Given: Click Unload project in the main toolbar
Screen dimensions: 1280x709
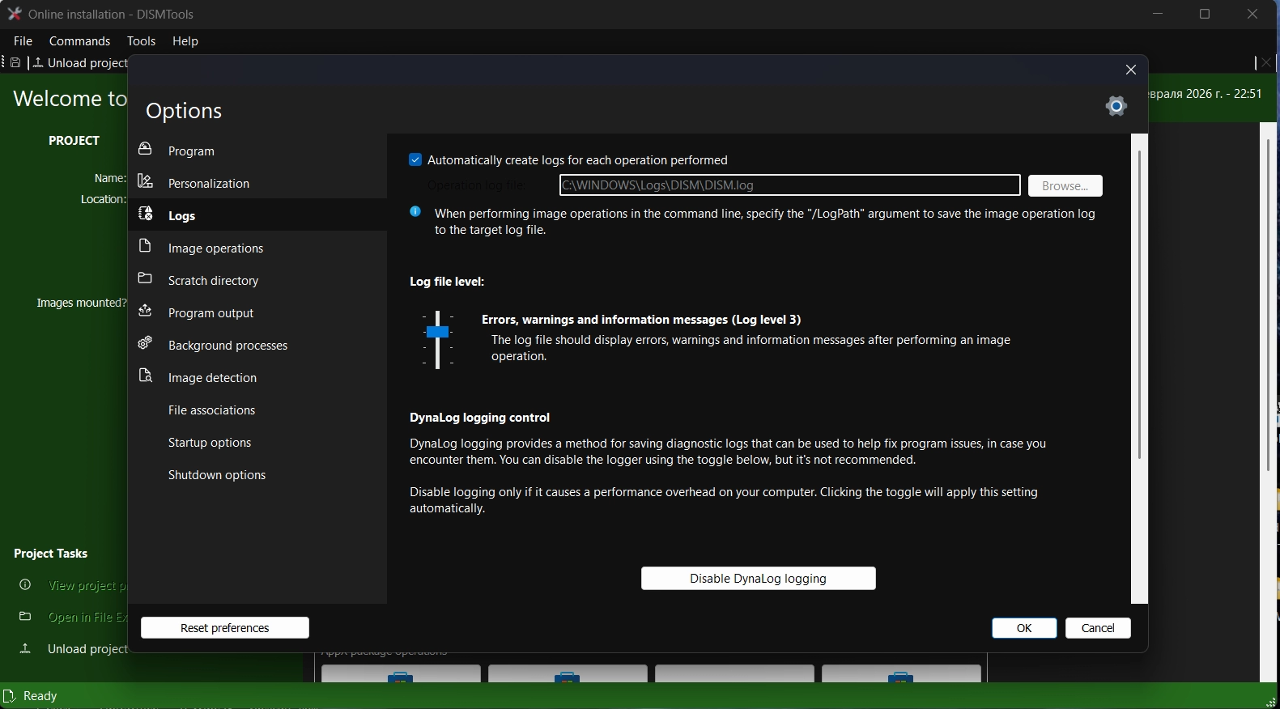Looking at the screenshot, I should point(80,62).
